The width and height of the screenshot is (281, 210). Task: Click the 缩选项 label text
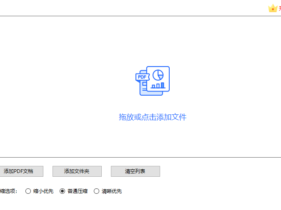click(8, 191)
